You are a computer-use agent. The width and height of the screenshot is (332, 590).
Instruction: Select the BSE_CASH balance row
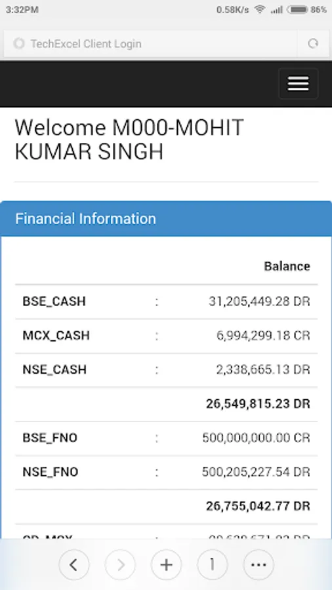pyautogui.click(x=166, y=302)
